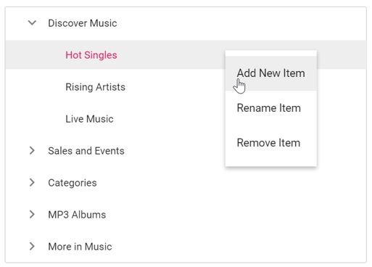Select the More in Music label
The height and width of the screenshot is (267, 372).
pos(80,247)
